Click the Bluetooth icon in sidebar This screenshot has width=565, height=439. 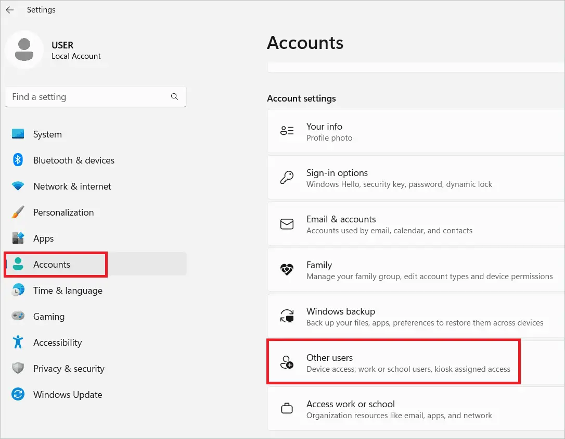[x=18, y=160]
